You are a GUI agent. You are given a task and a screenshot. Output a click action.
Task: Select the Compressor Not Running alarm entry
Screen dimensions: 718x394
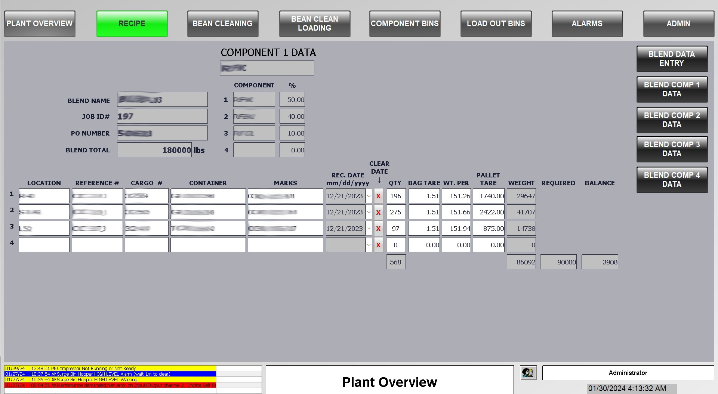tap(110, 368)
